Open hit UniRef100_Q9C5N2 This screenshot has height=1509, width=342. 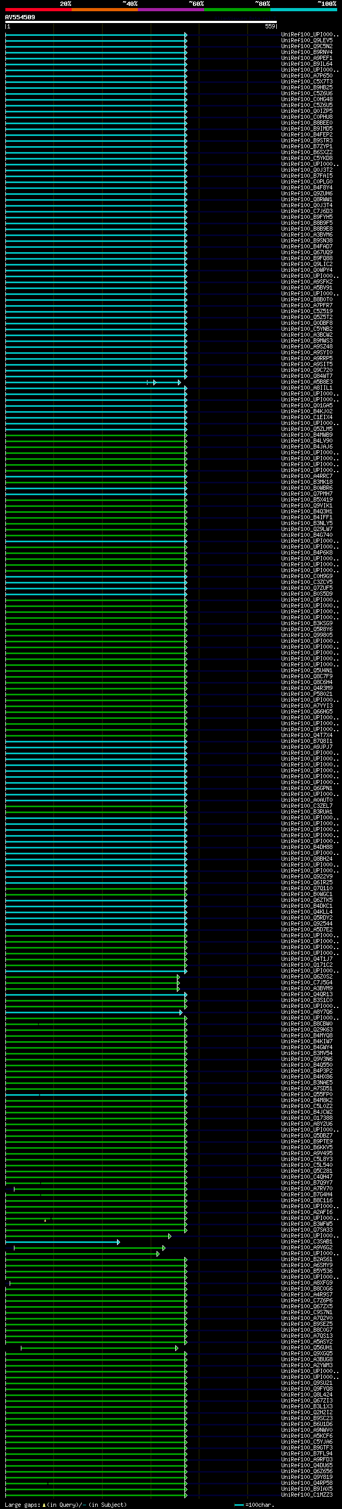(x=306, y=46)
